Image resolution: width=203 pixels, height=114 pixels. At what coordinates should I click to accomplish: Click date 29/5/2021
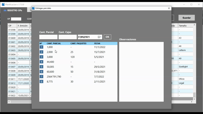point(100,67)
